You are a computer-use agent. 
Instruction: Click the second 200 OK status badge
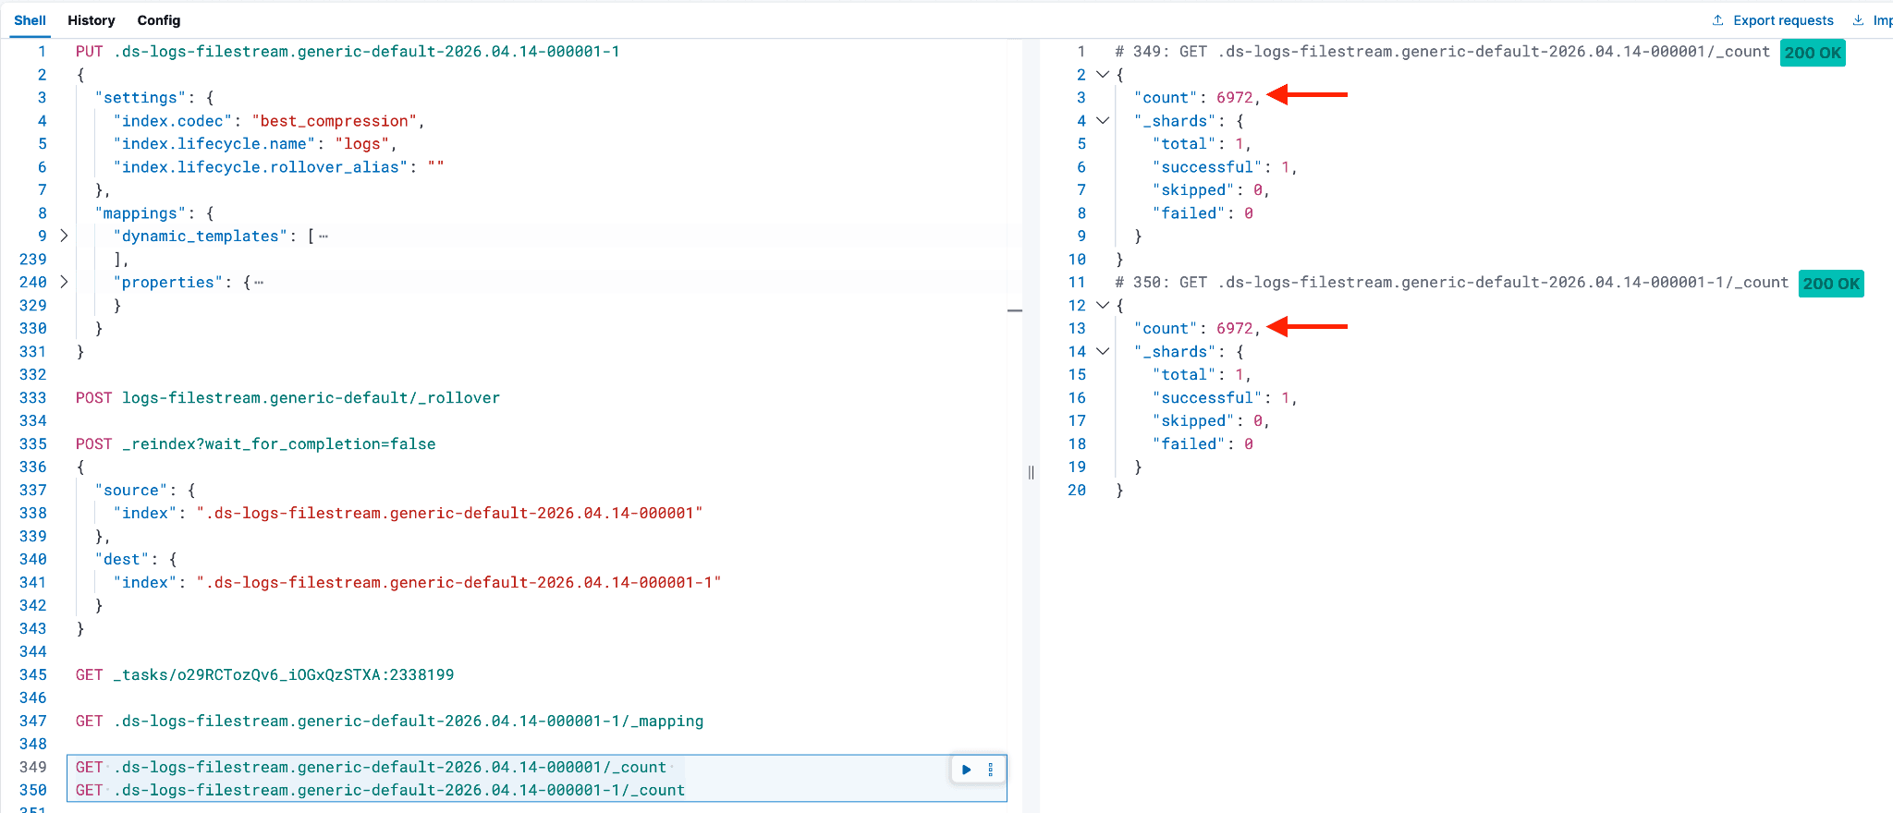(1830, 284)
